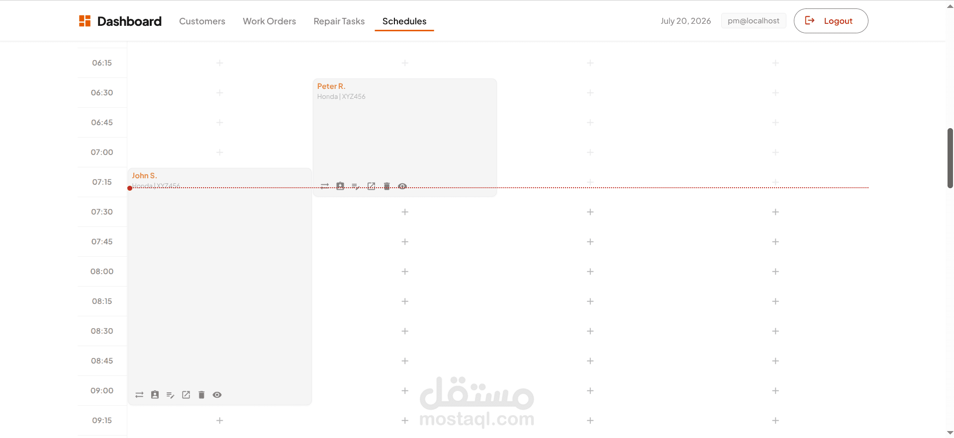The image size is (954, 438).
Task: Add appointment at 09:15 in the first column
Action: 220,421
